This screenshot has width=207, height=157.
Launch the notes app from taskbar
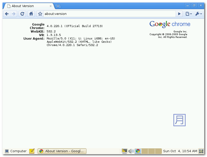[32, 151]
